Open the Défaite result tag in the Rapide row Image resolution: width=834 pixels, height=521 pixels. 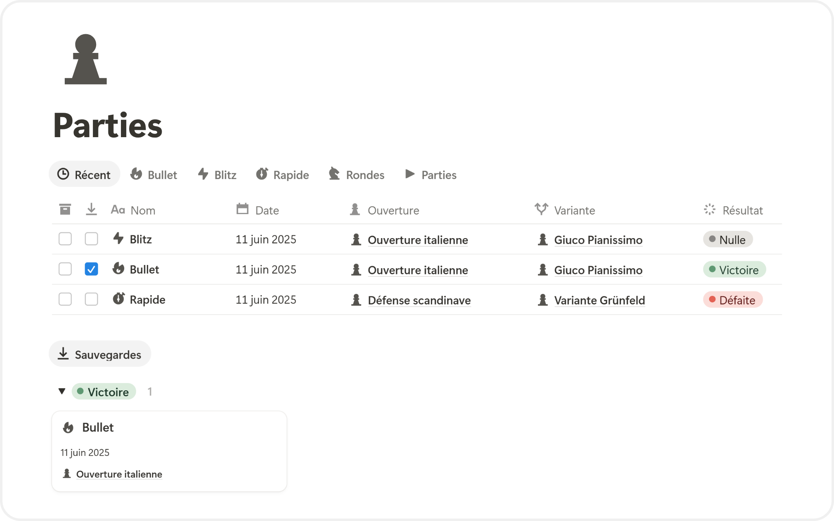click(x=733, y=300)
